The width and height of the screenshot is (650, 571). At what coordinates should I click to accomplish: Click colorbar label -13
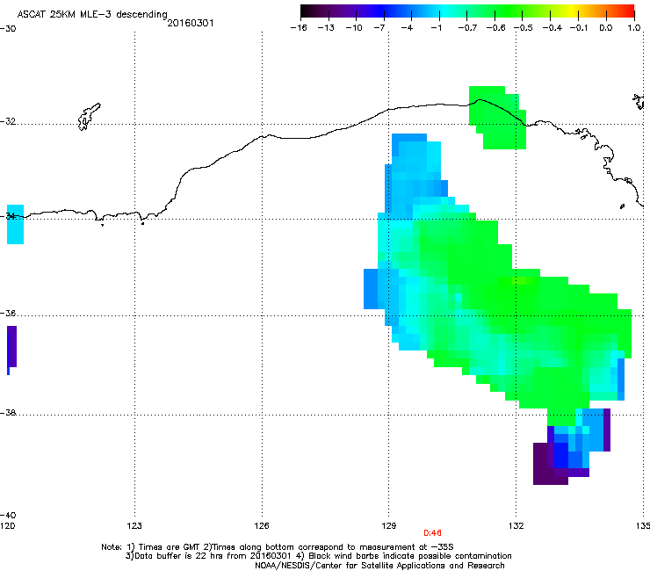coord(326,28)
